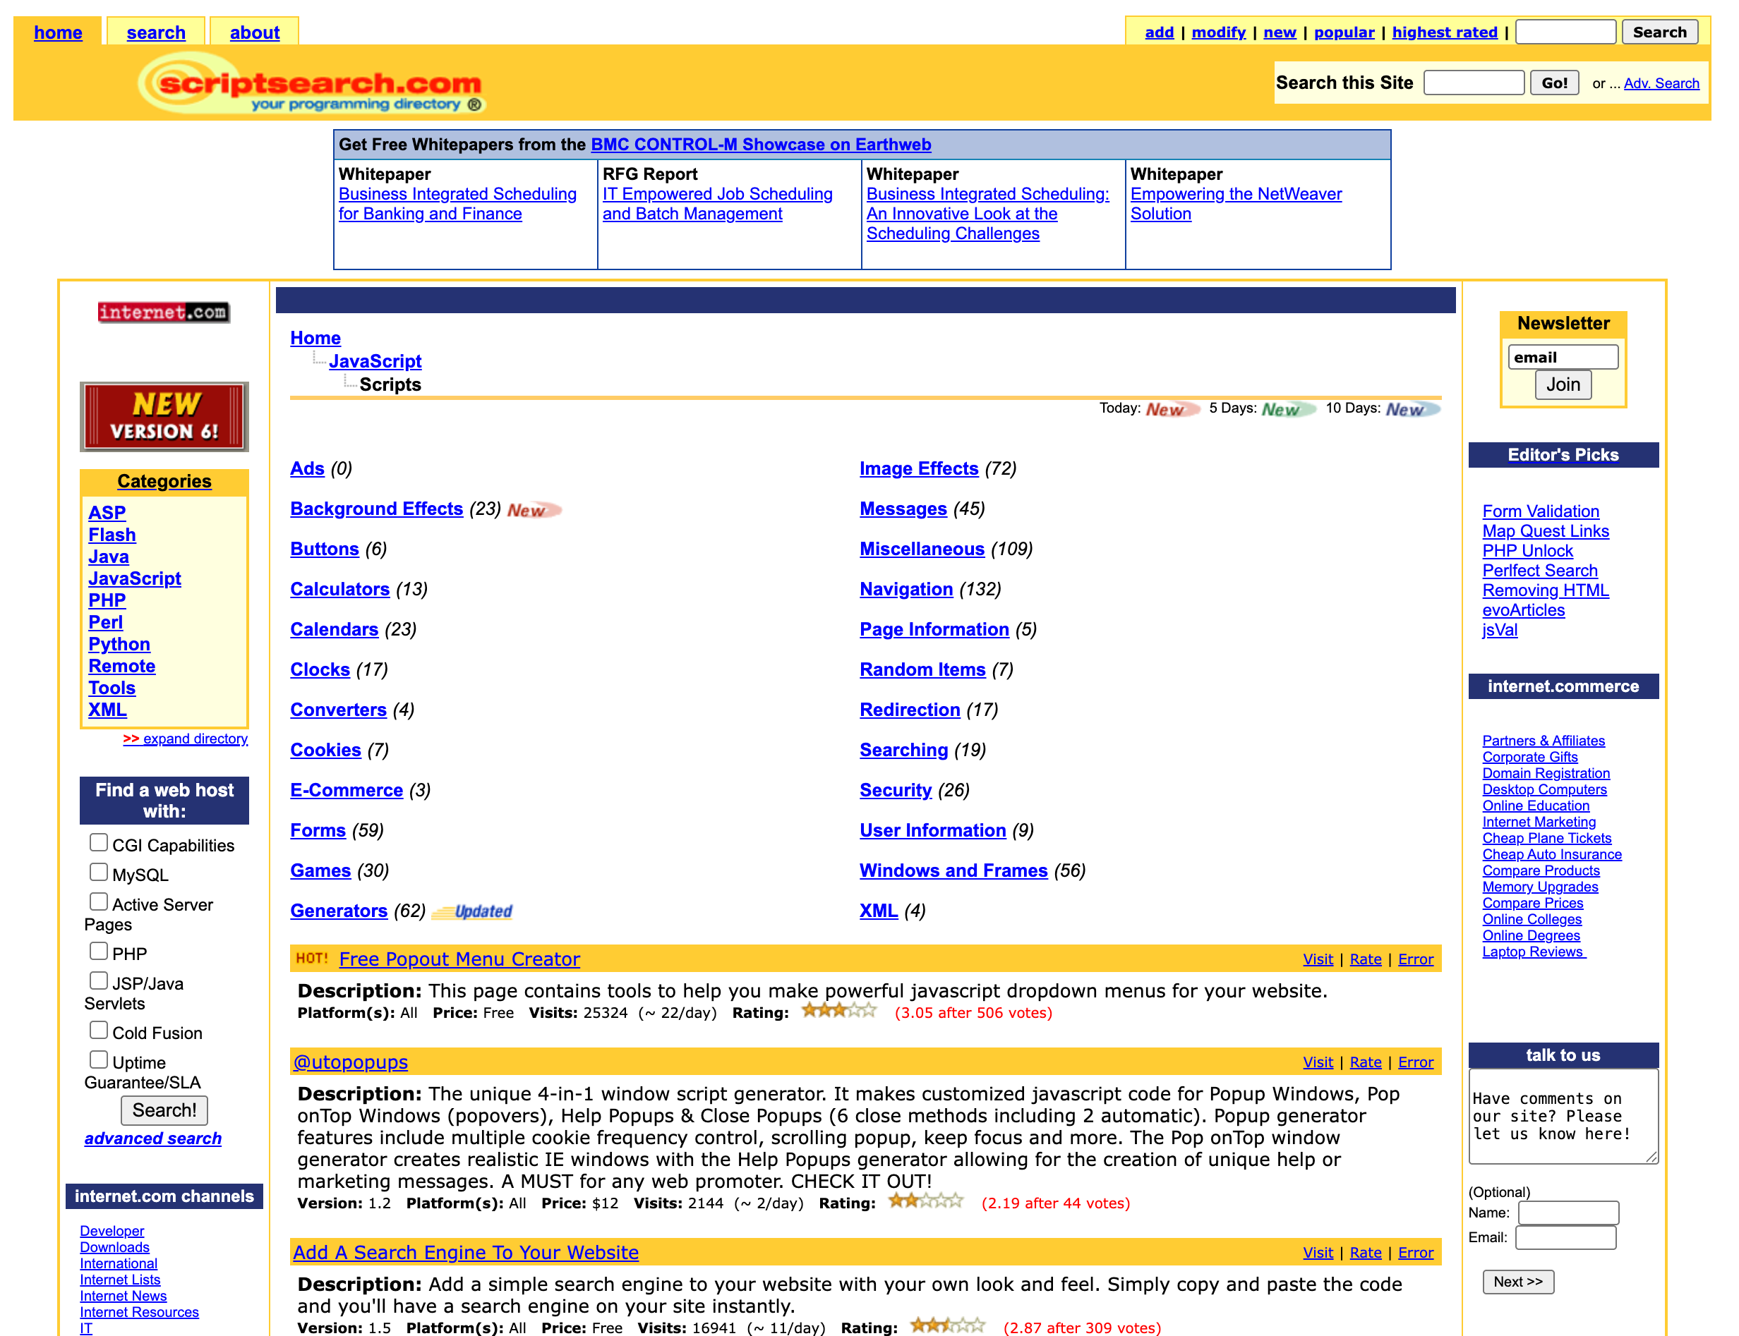
Task: Open the Image Effects subcategory
Action: click(919, 468)
